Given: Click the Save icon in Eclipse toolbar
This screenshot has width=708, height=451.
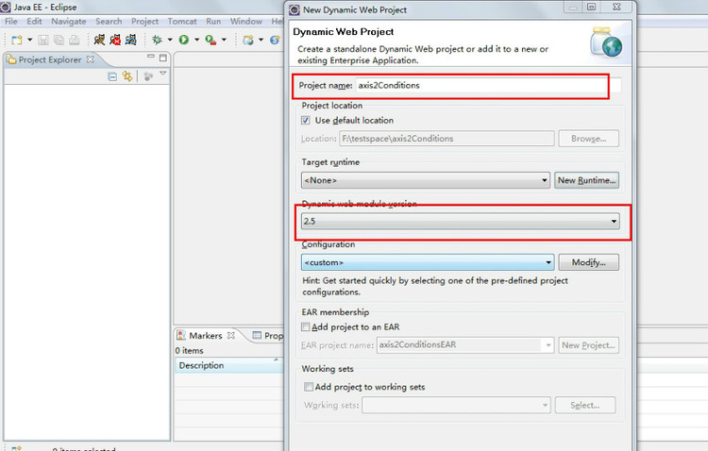Looking at the screenshot, I should 42,41.
